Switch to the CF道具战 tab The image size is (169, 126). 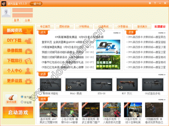click(x=103, y=26)
